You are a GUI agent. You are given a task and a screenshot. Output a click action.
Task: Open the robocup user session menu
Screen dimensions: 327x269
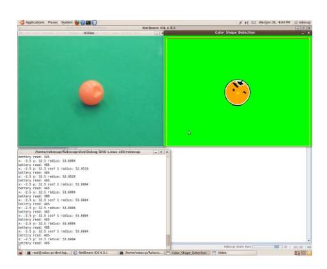[302, 22]
